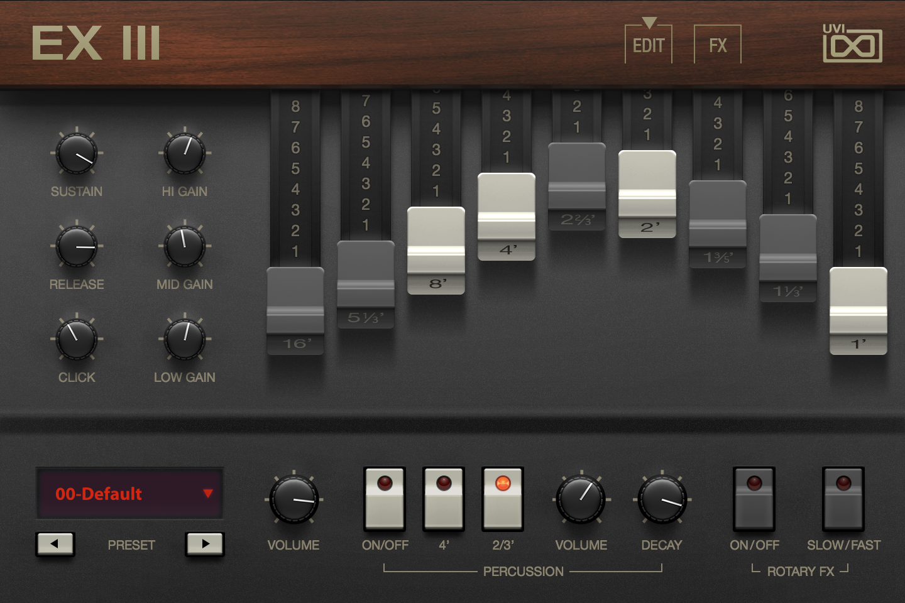Viewport: 905px width, 603px height.
Task: Click the EX III title logo
Action: 96,43
